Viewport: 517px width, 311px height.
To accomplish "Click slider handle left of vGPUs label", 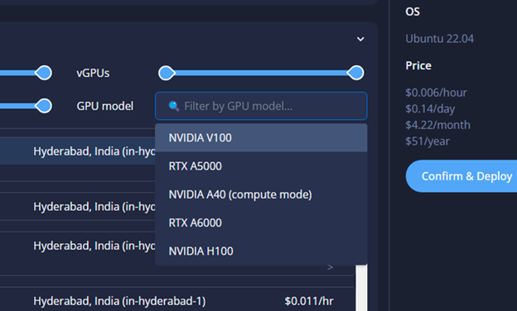I will (x=44, y=73).
